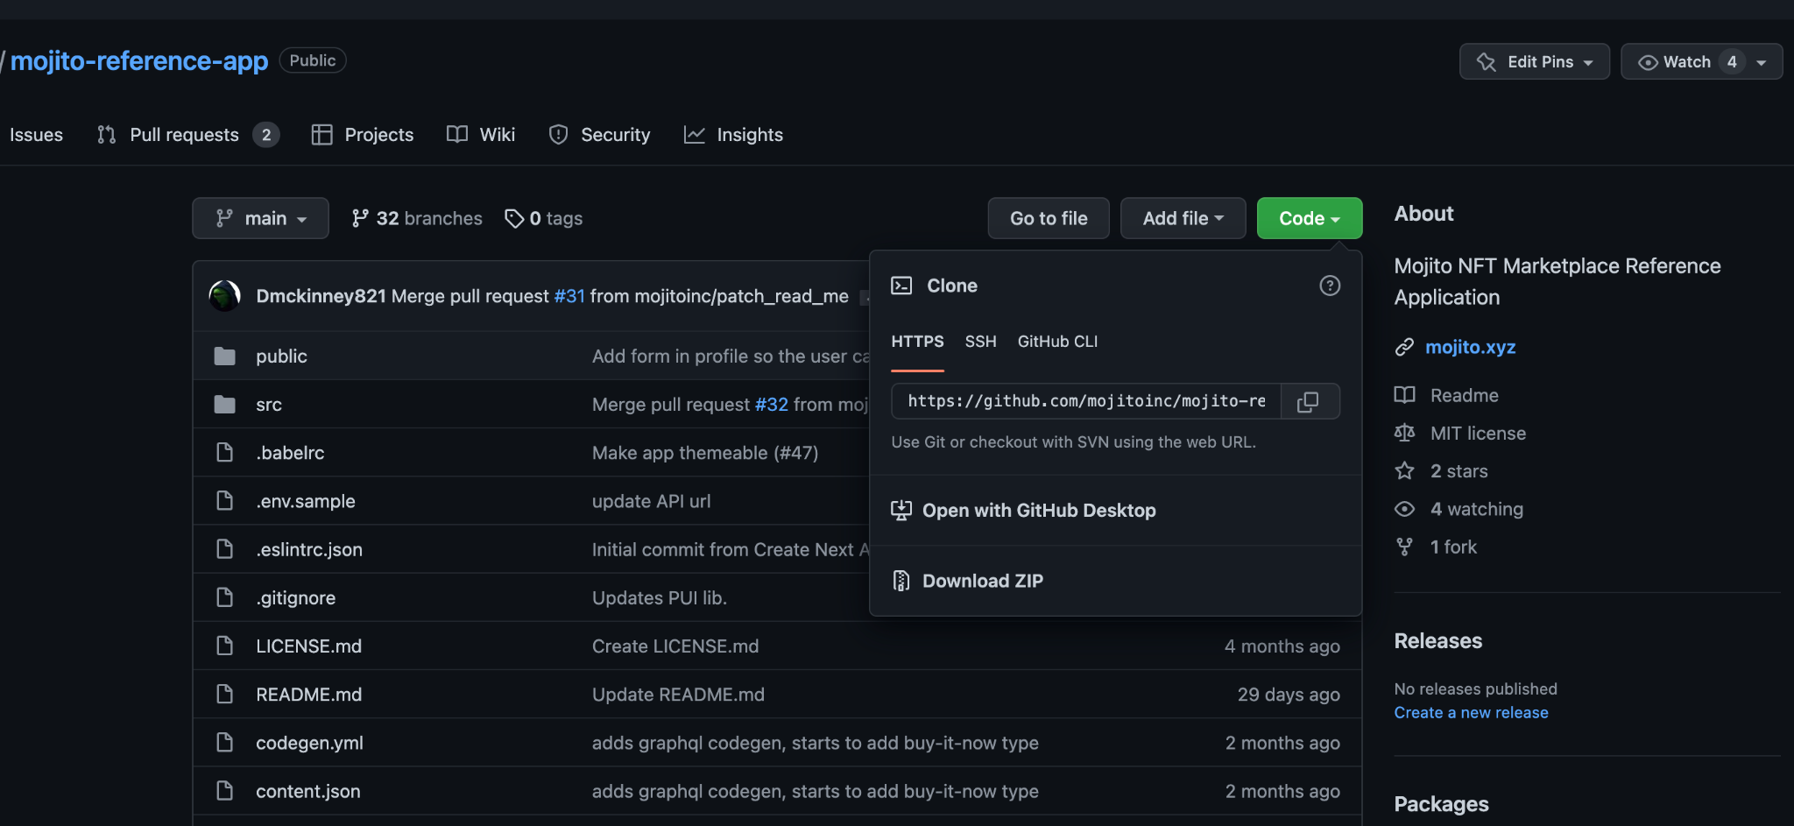Click the codegen.yml file icon

click(x=225, y=742)
